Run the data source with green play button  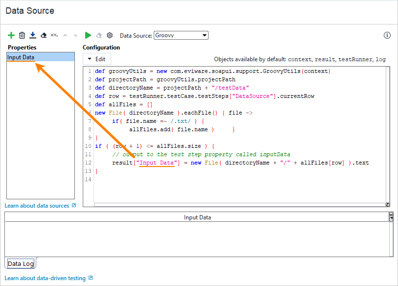click(x=88, y=35)
